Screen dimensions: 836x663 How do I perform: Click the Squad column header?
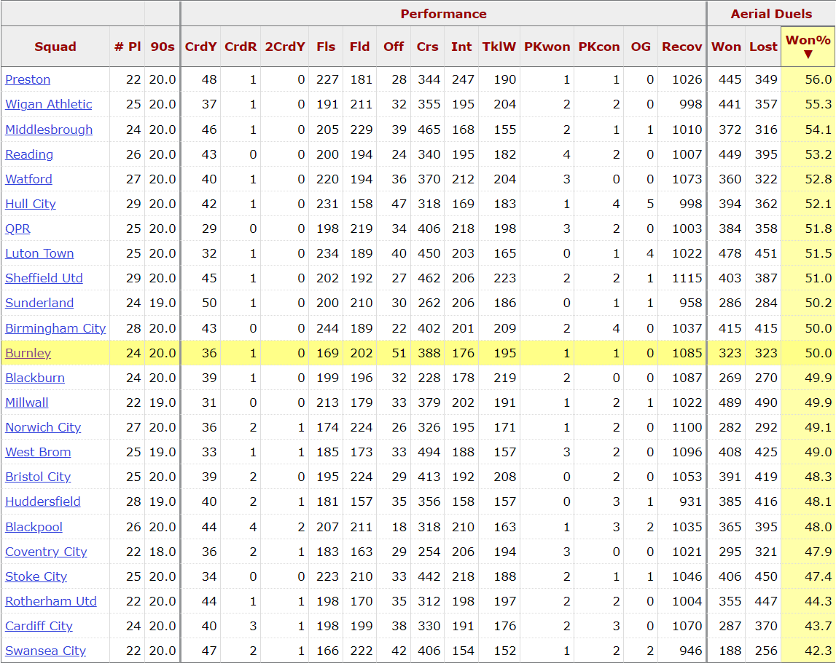click(x=55, y=47)
